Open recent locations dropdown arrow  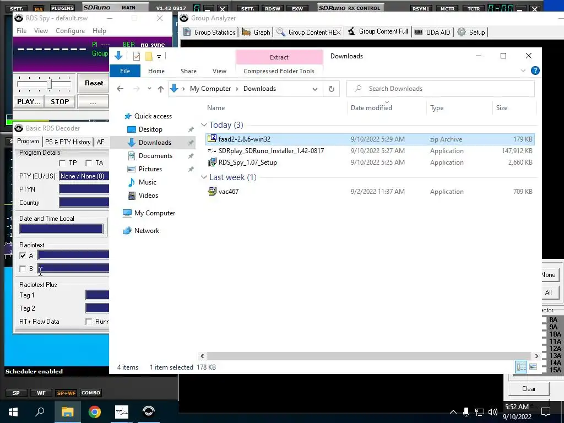pos(149,89)
